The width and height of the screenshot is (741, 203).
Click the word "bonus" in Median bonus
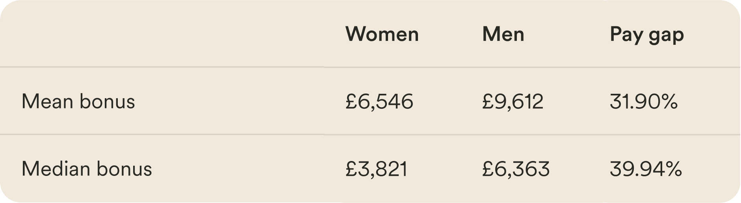pyautogui.click(x=124, y=169)
